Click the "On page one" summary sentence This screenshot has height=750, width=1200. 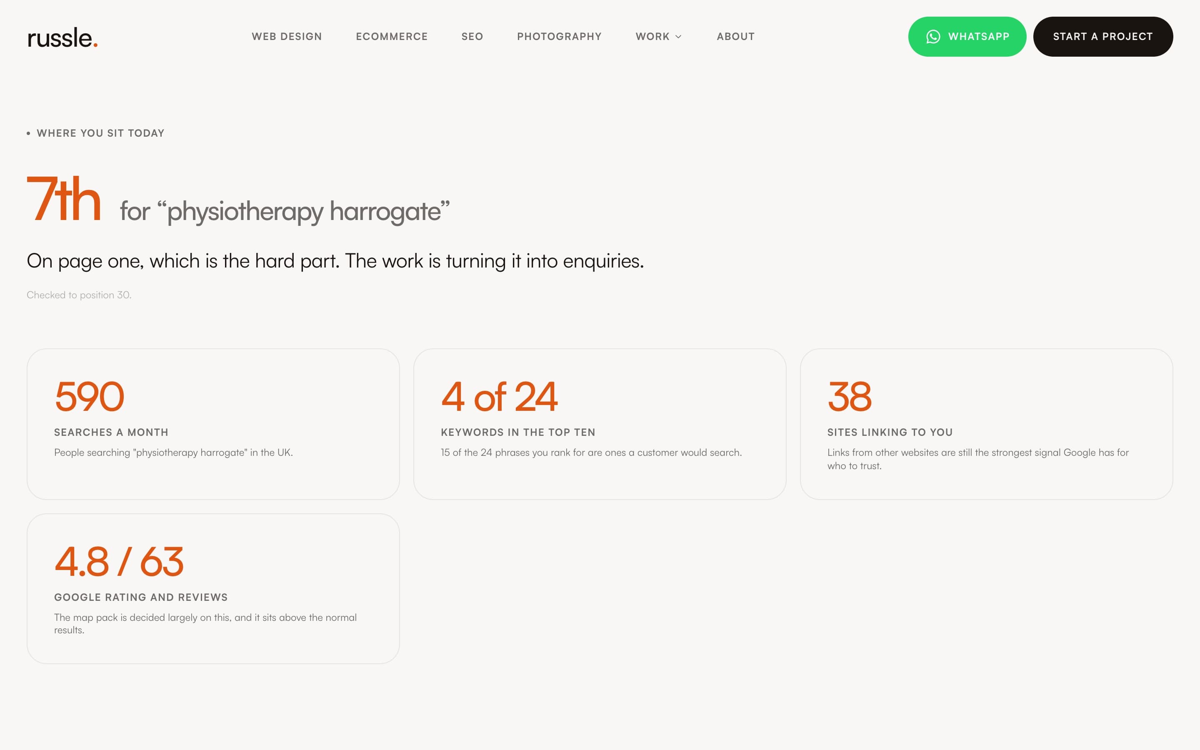coord(335,261)
